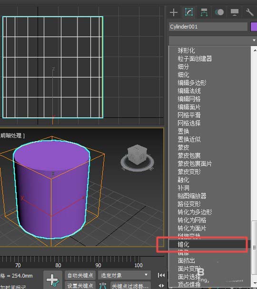Click the Cylinder001 object name field
The width and height of the screenshot is (257, 289).
(208, 27)
